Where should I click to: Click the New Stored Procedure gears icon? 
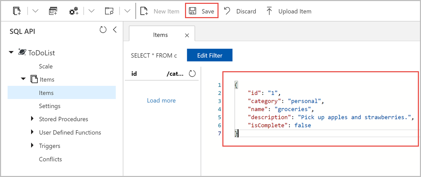coord(74,11)
